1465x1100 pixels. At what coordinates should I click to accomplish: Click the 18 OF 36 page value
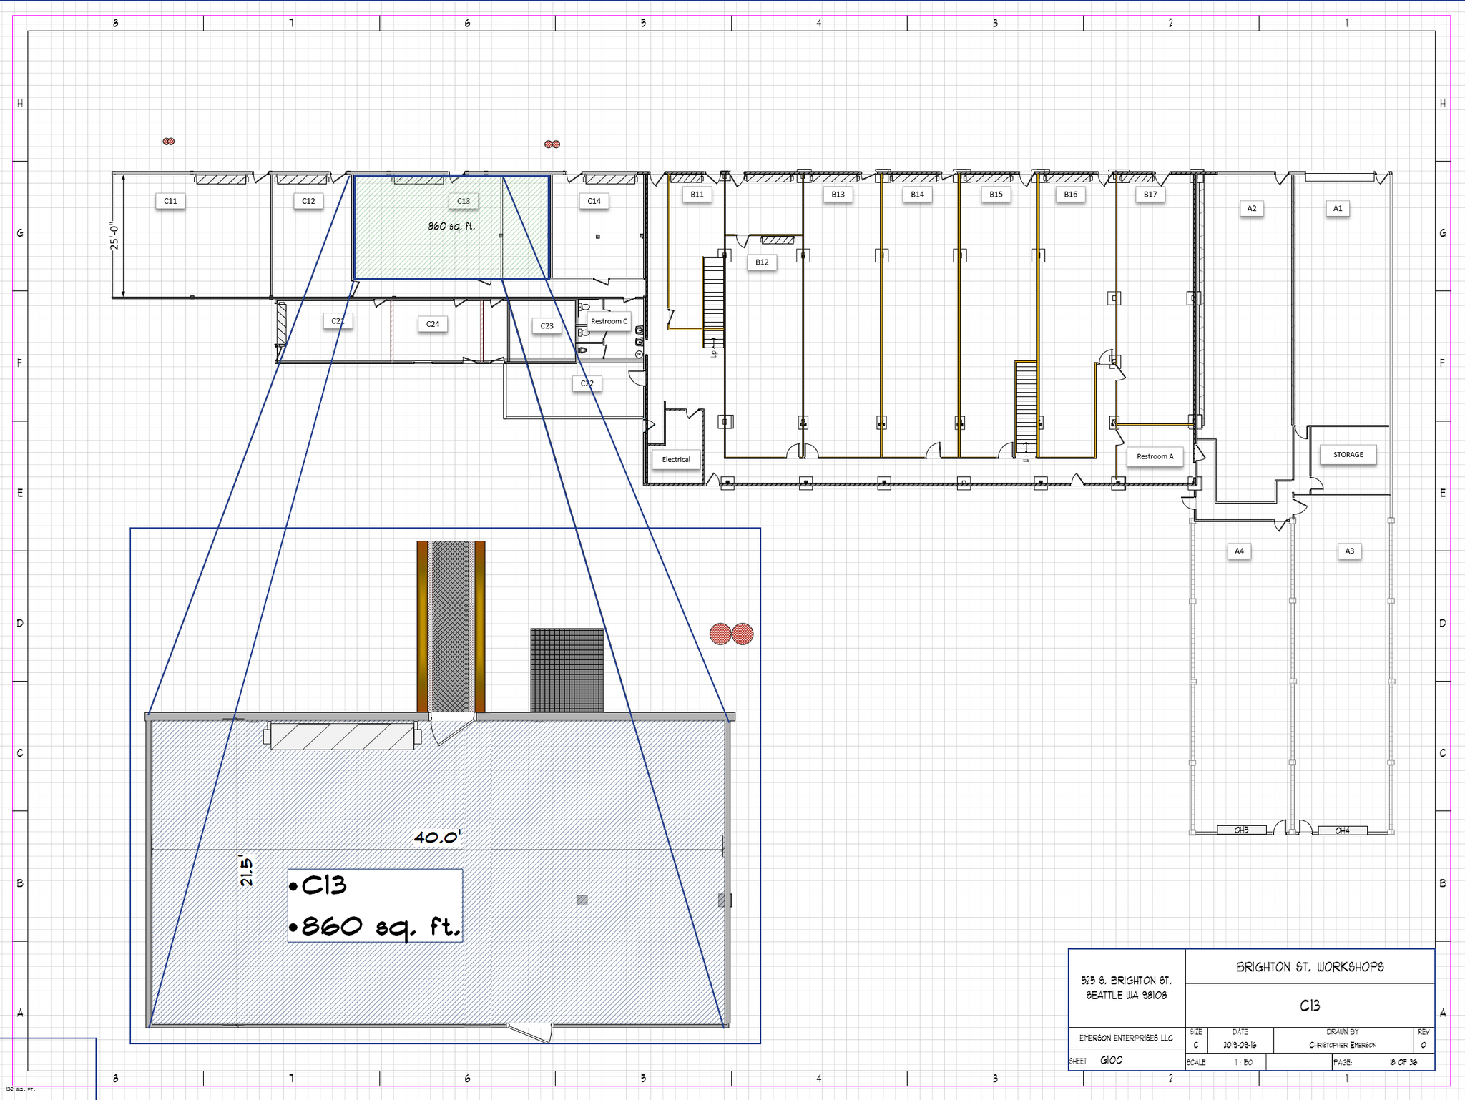(1403, 1062)
